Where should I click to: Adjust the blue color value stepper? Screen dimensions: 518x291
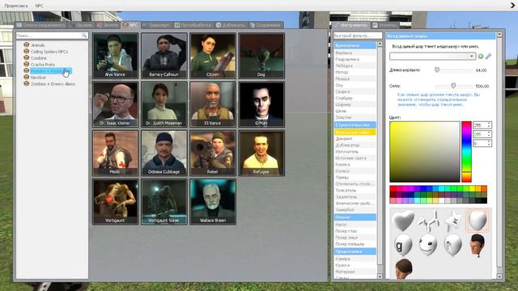pos(489,143)
